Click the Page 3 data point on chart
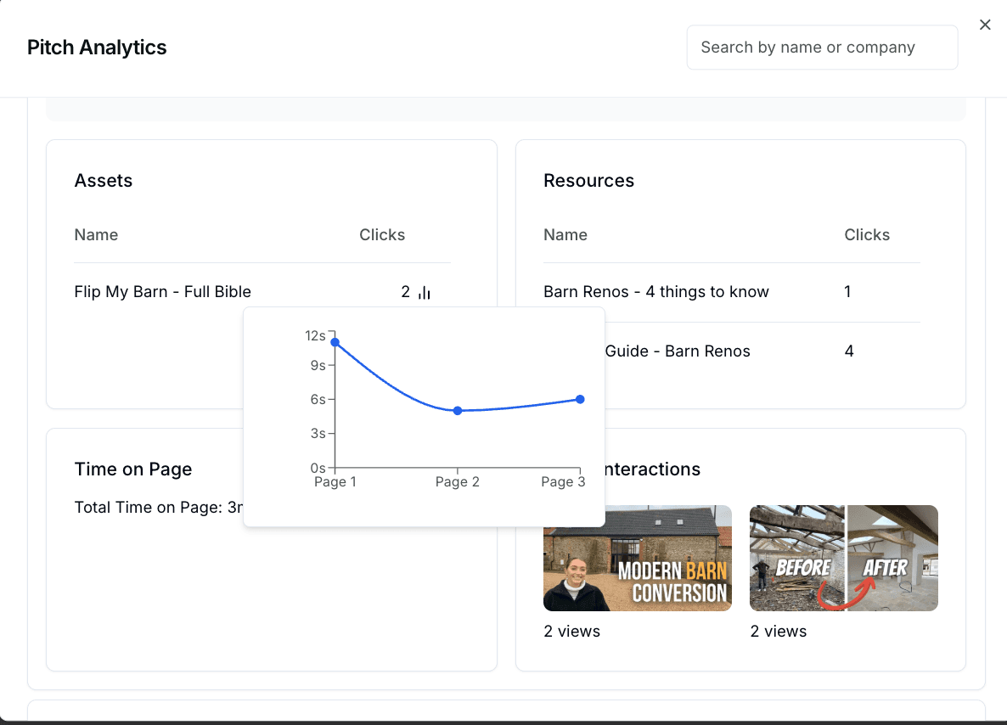The height and width of the screenshot is (725, 1007). [580, 399]
